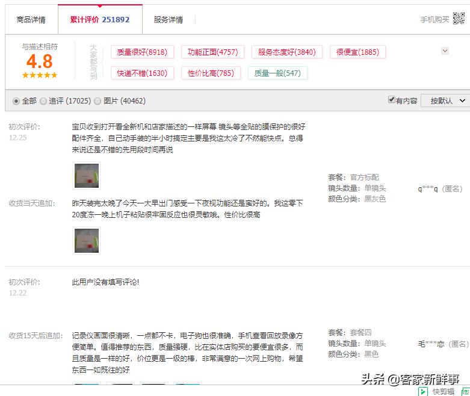Open the 商品详情 tab
Viewport: 470px width, 396px height.
coord(31,20)
